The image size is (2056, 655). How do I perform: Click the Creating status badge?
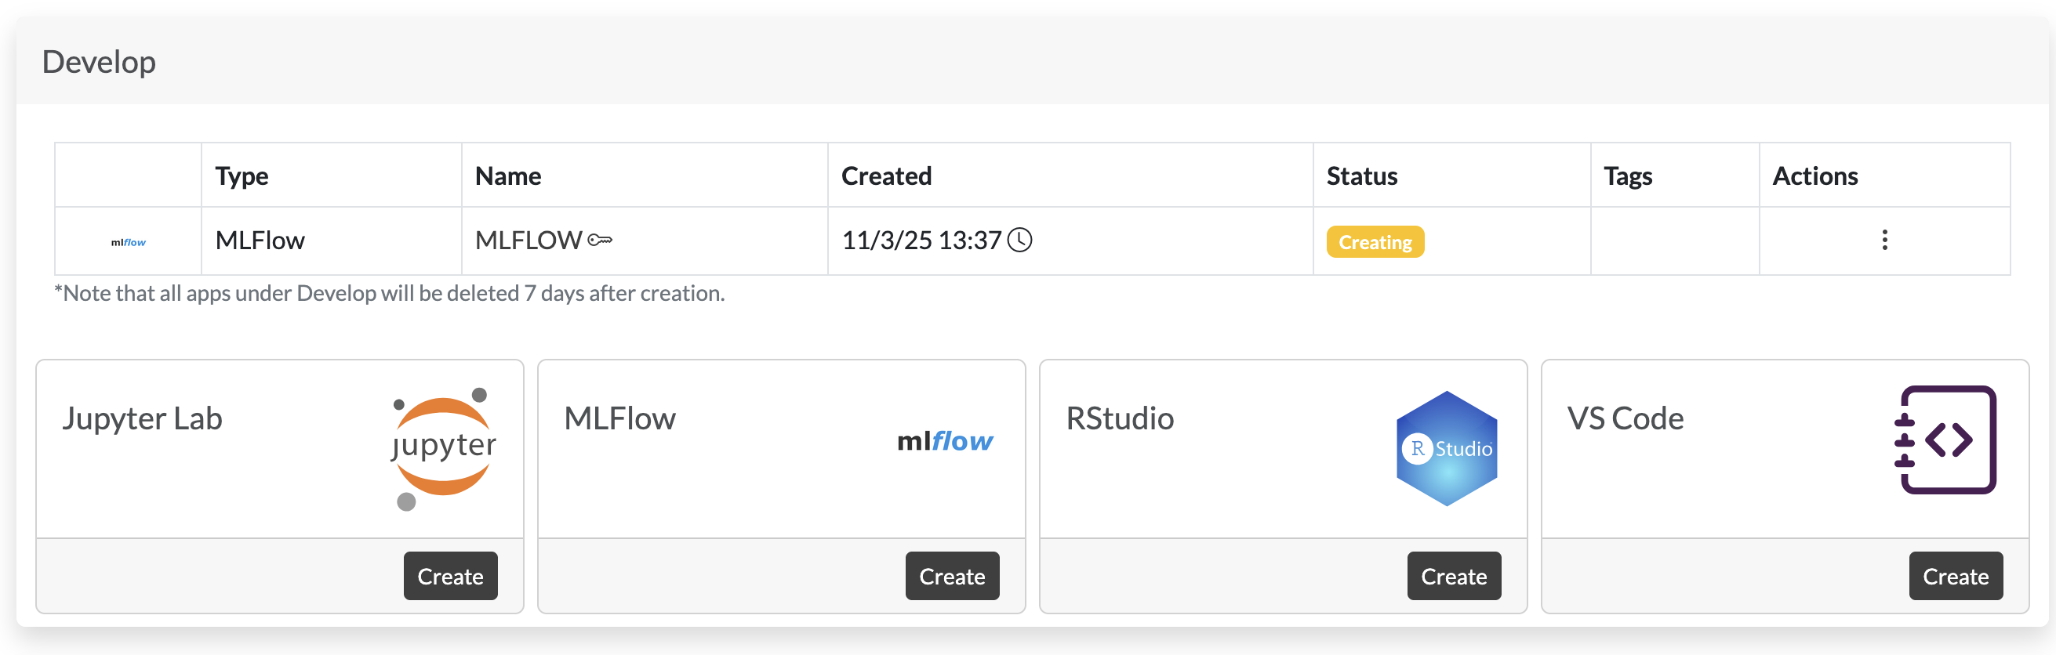[x=1375, y=242]
